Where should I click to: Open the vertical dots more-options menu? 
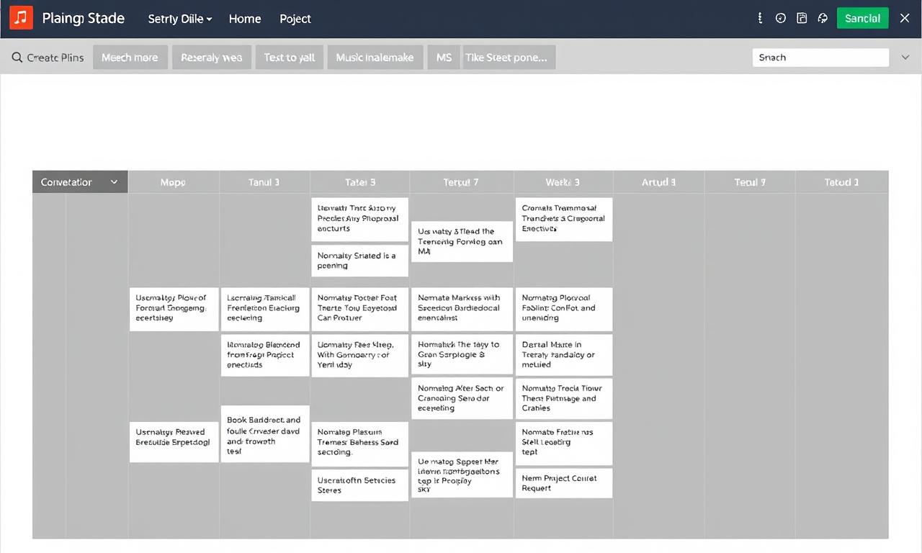pyautogui.click(x=760, y=19)
